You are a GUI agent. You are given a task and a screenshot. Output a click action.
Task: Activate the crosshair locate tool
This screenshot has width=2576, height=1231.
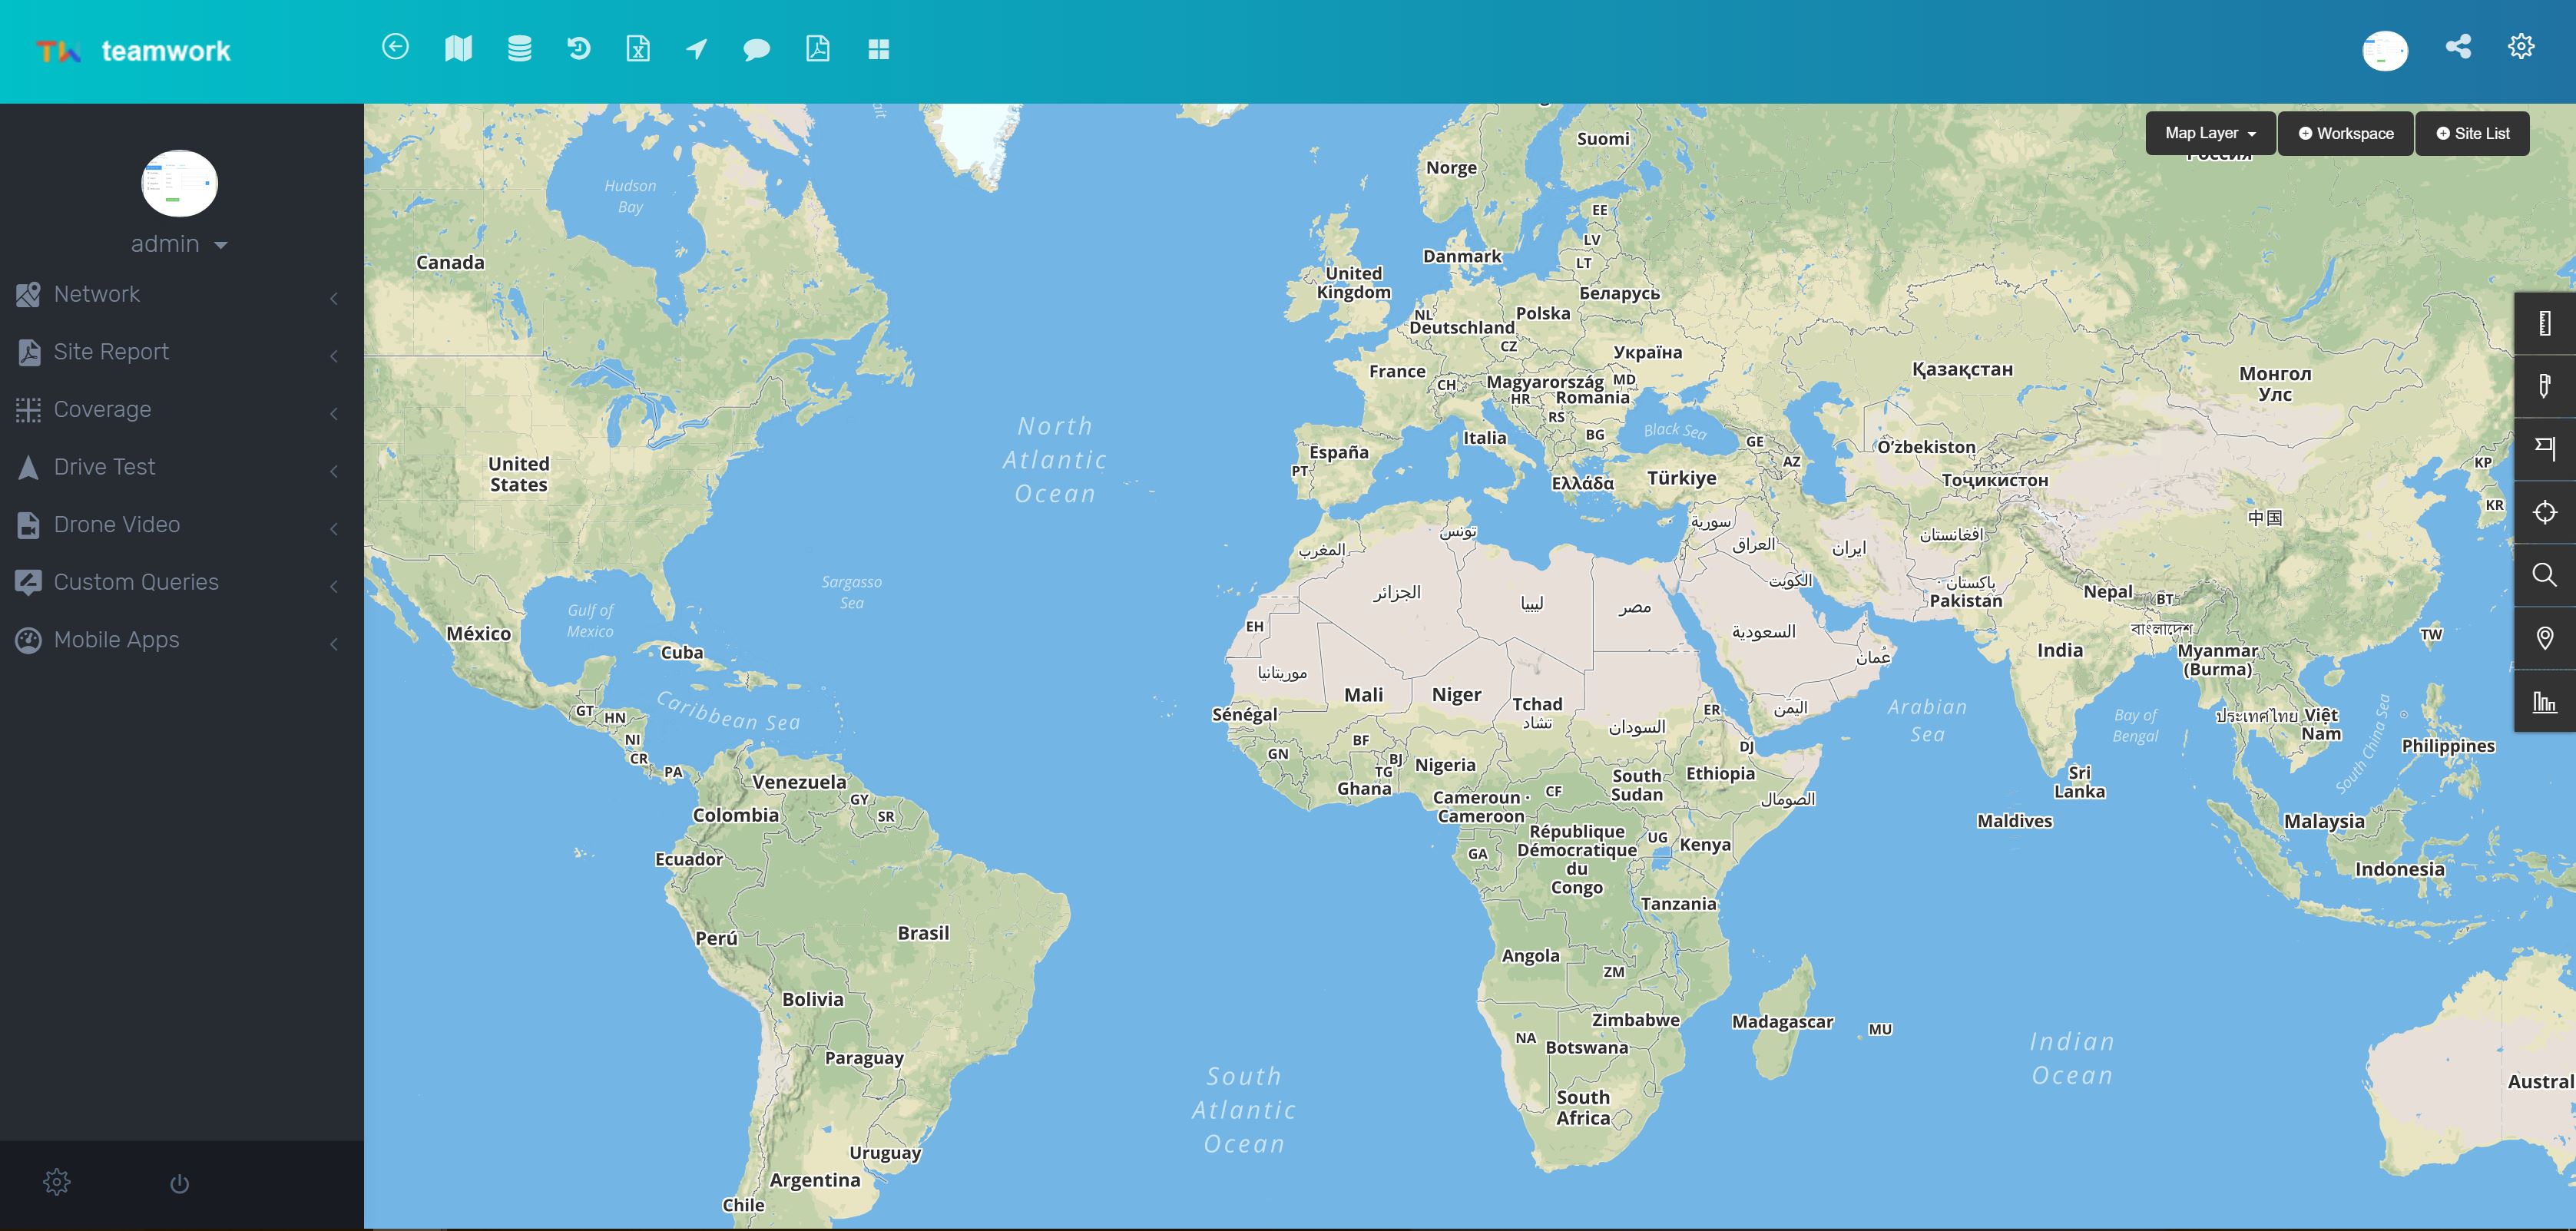click(2544, 512)
